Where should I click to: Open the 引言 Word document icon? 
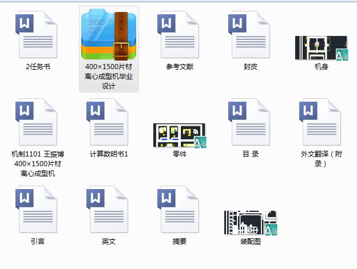coord(38,210)
